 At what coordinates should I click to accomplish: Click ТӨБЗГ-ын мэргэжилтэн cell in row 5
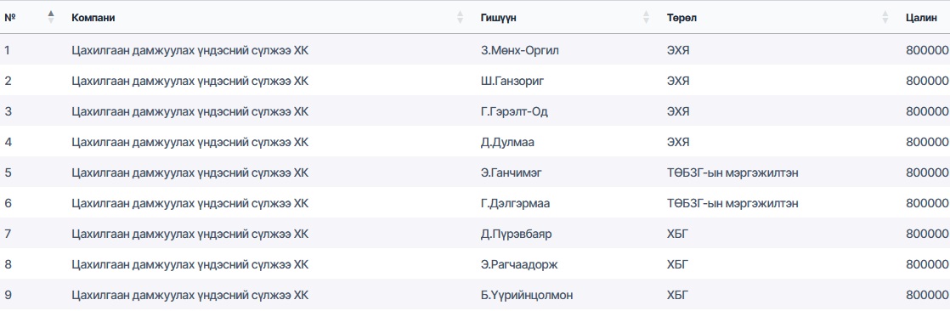click(732, 172)
